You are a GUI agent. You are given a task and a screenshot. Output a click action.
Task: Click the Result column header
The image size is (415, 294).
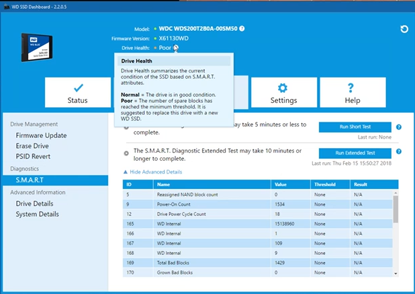pyautogui.click(x=374, y=184)
